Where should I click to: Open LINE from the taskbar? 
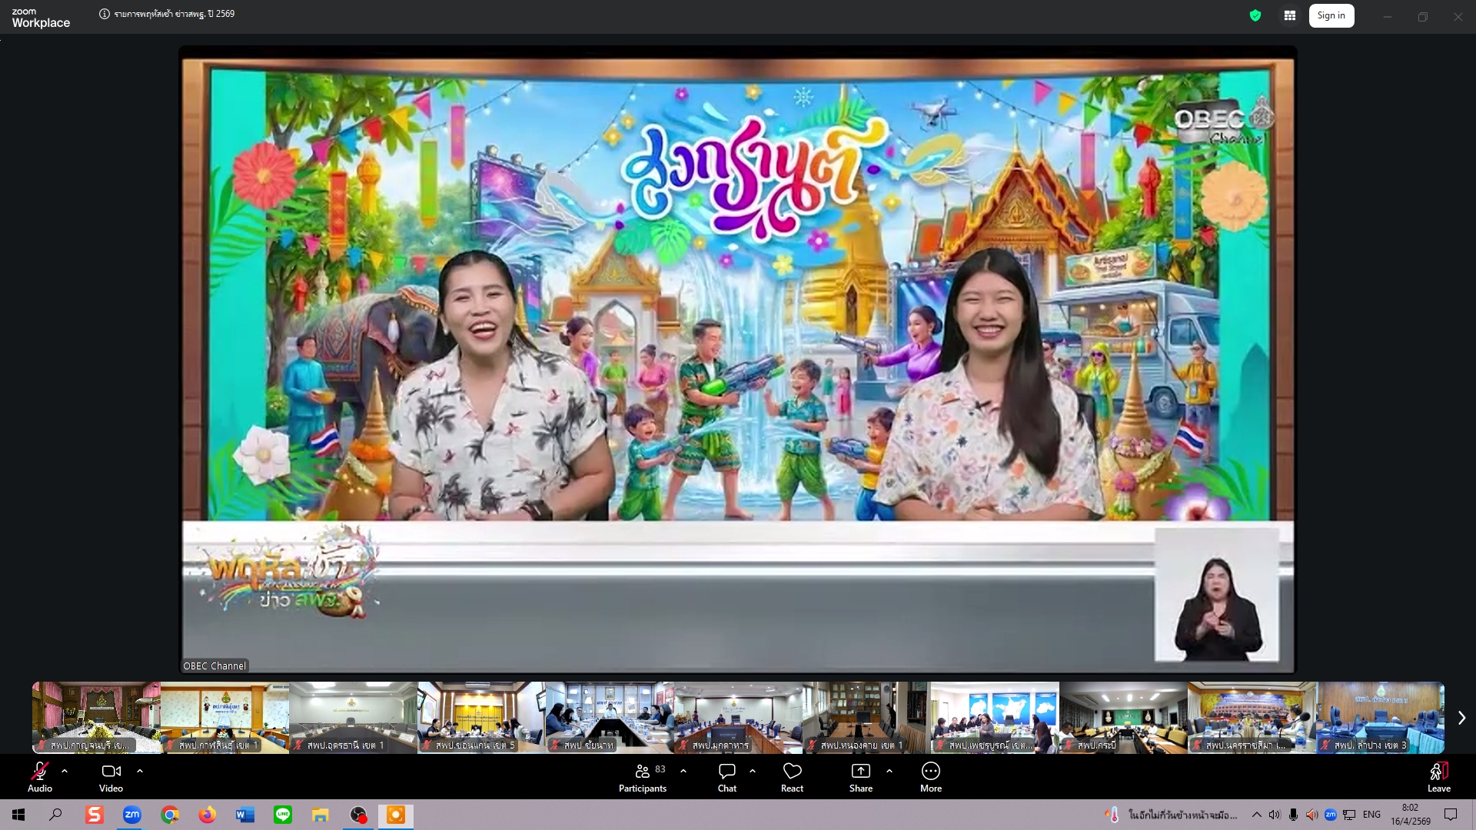pyautogui.click(x=283, y=815)
